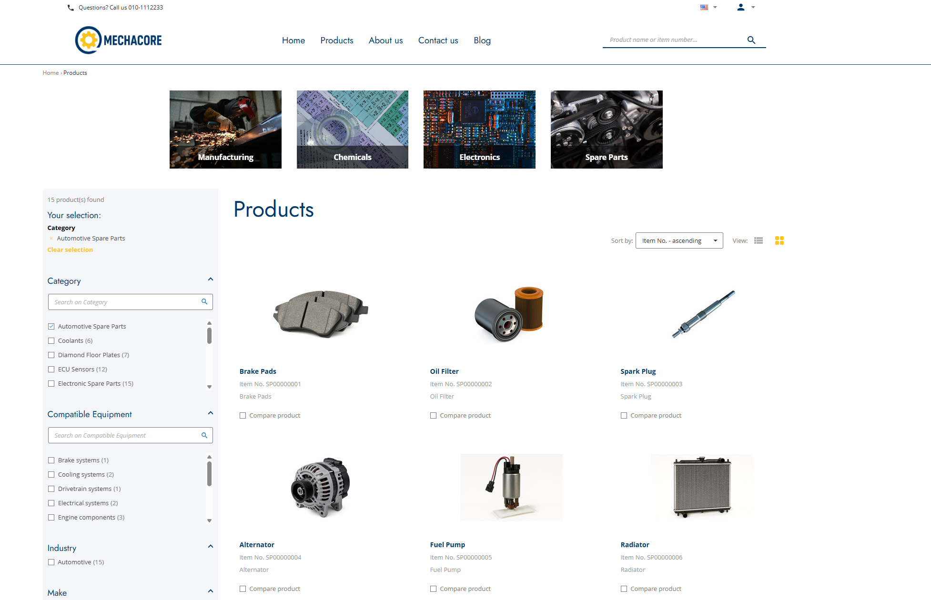The image size is (931, 600).
Task: Collapse the Category filter section
Action: pyautogui.click(x=210, y=280)
